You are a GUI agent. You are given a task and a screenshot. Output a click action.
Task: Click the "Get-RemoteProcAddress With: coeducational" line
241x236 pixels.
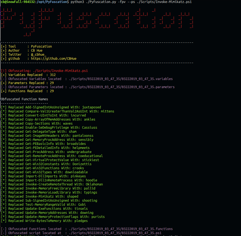[52, 156]
